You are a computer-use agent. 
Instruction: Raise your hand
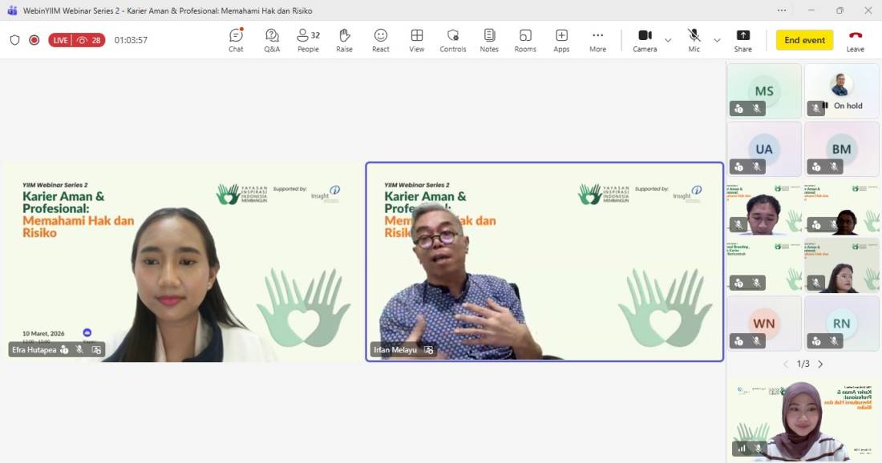point(344,40)
